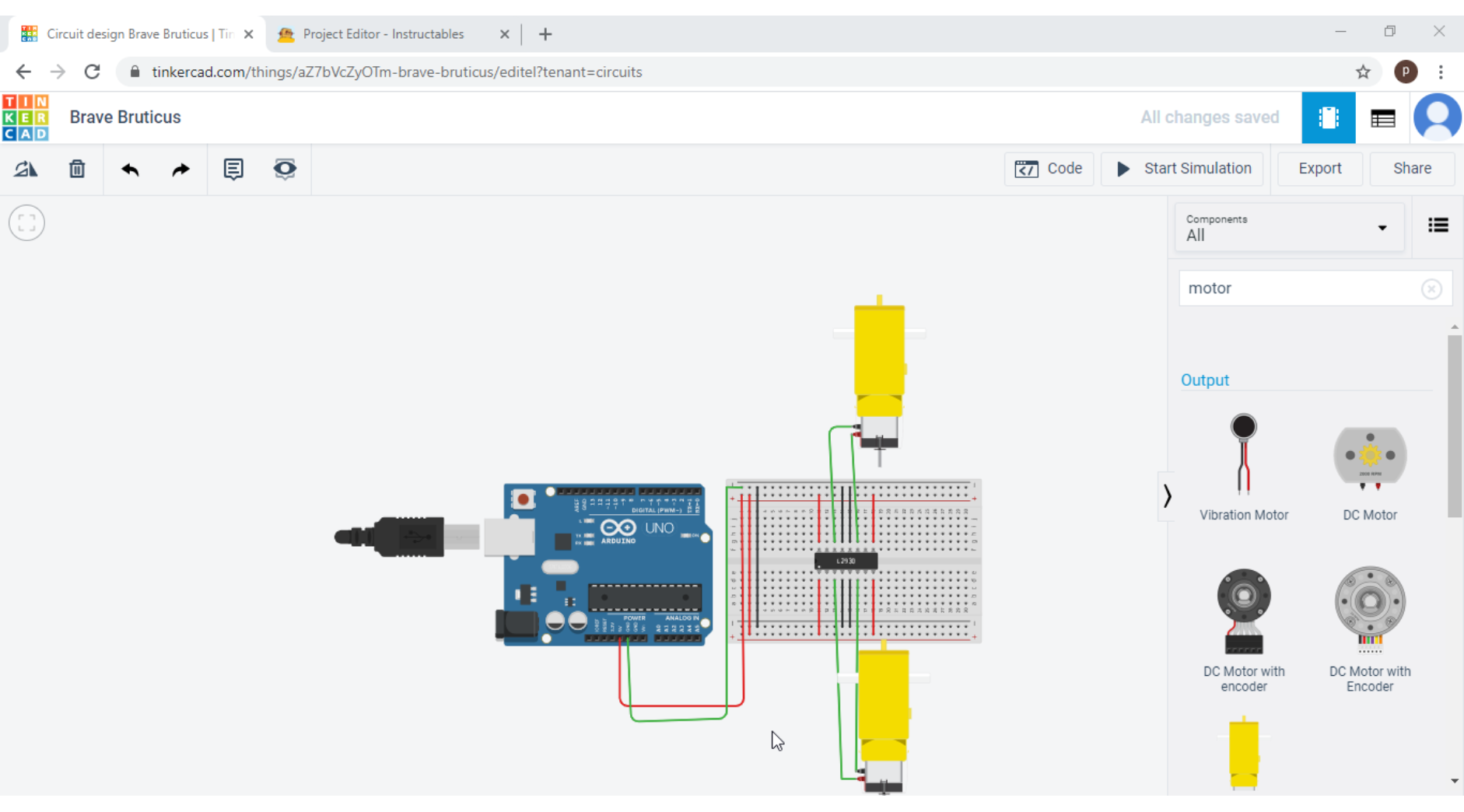This screenshot has height=812, width=1464.
Task: Redo the last undone action
Action: point(180,169)
